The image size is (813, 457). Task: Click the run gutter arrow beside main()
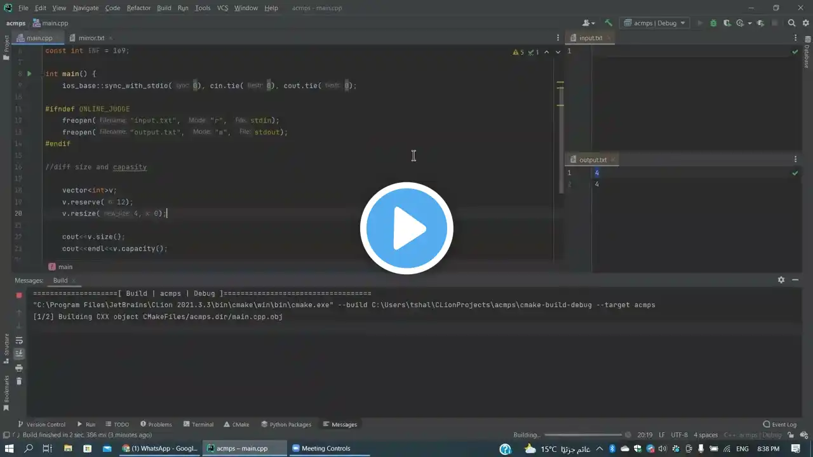[x=29, y=74]
